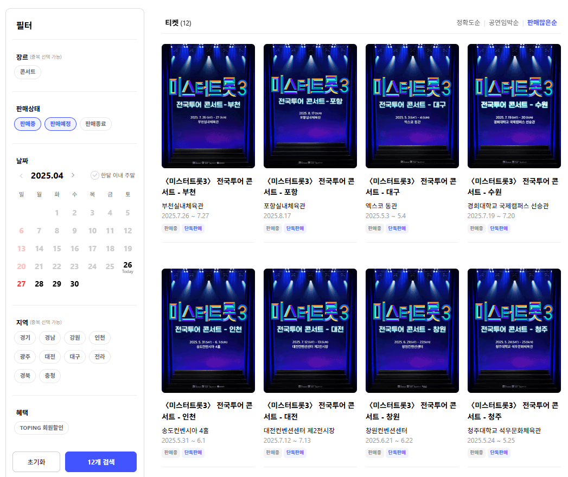
Task: Click the 초기화 reset button
Action: (x=36, y=462)
